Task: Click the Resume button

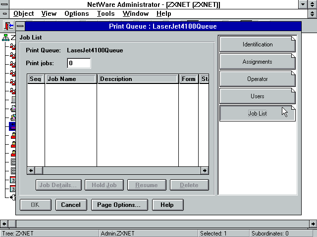Action: tap(147, 185)
